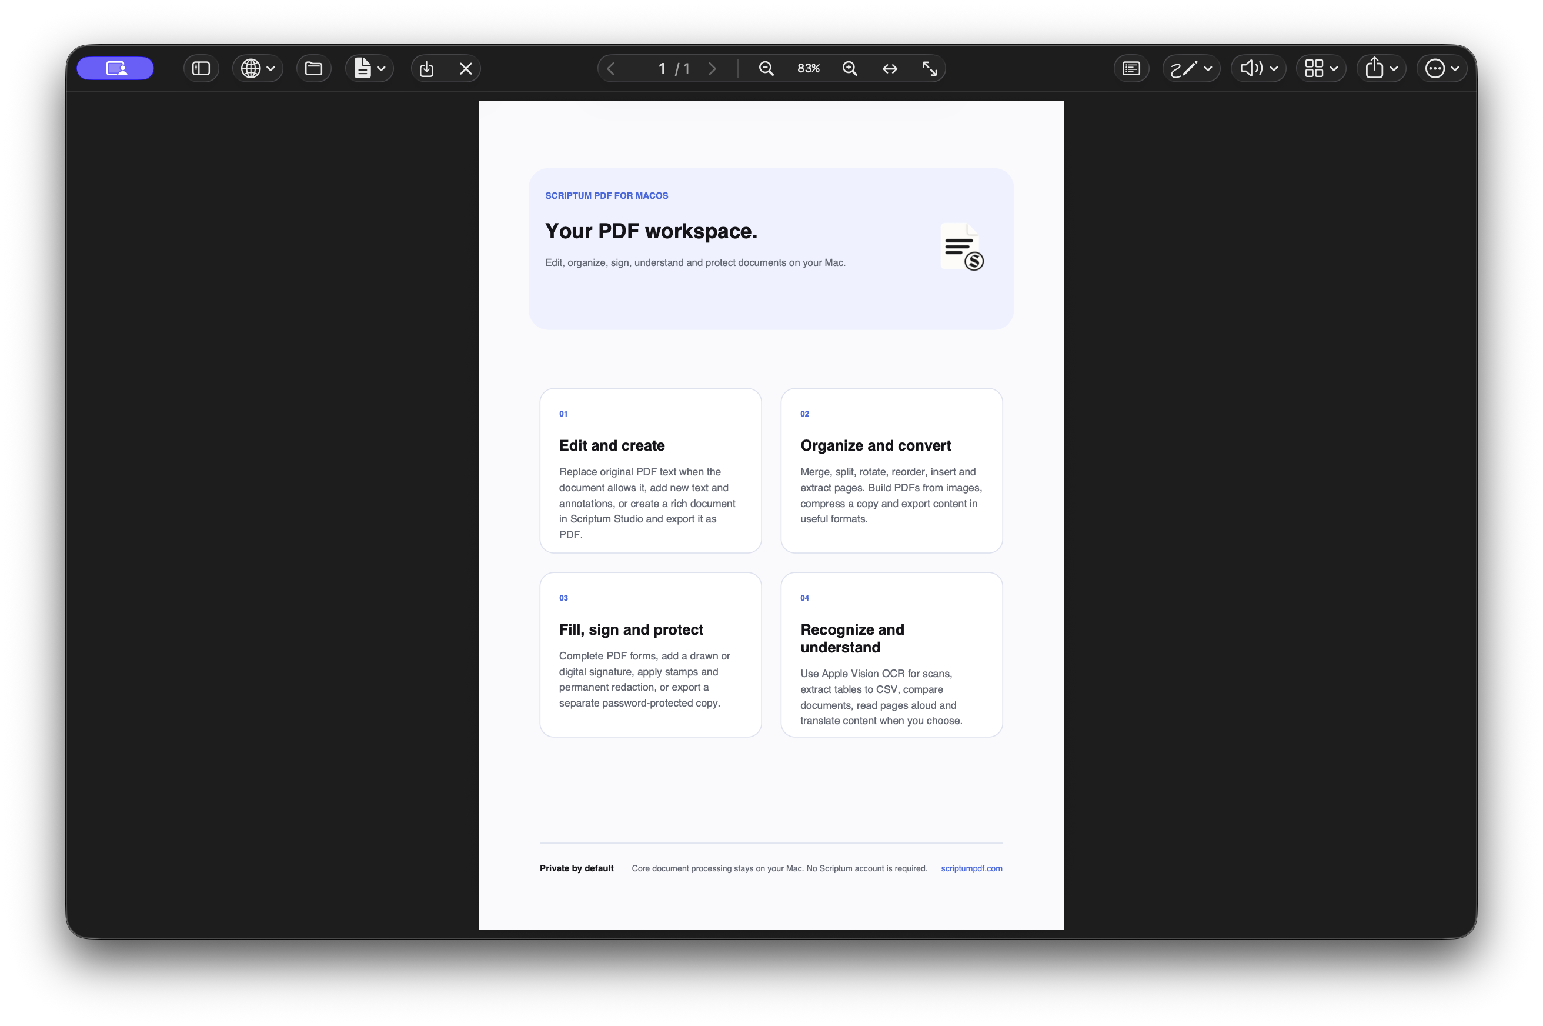Go to the next page

click(712, 68)
